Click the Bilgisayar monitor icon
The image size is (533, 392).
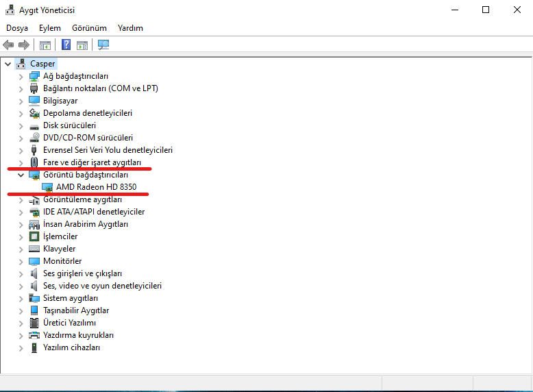point(34,101)
